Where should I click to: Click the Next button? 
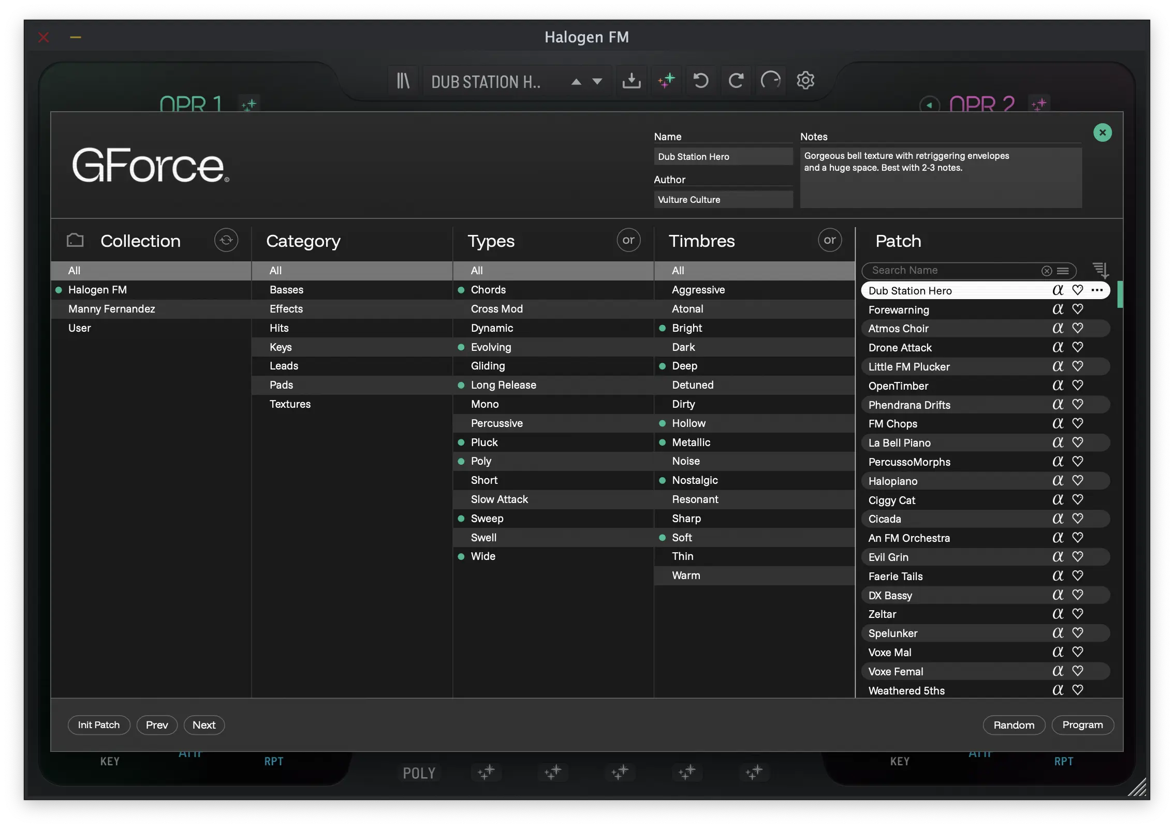204,725
